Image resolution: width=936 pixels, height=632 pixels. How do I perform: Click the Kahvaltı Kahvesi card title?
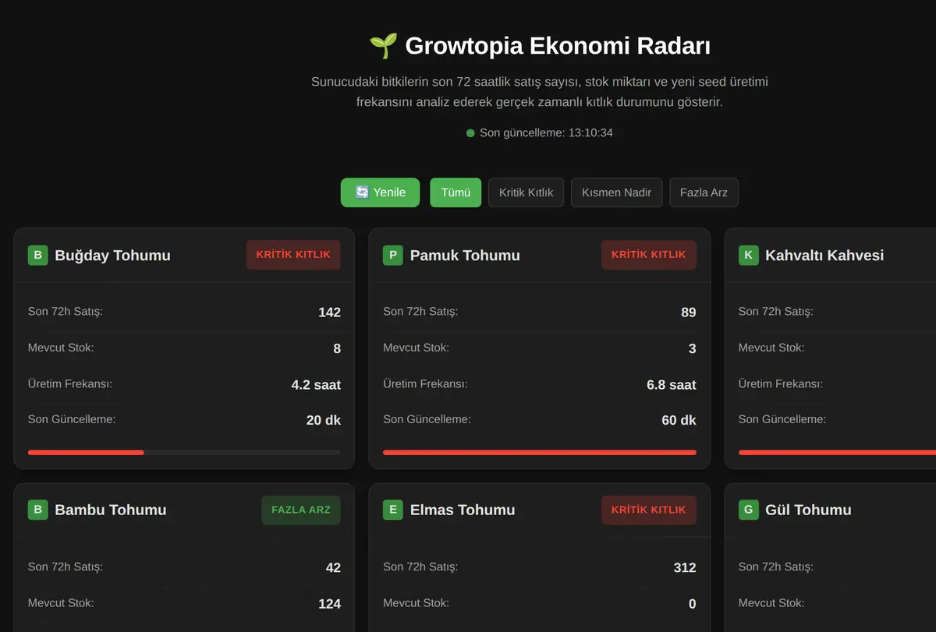[824, 255]
